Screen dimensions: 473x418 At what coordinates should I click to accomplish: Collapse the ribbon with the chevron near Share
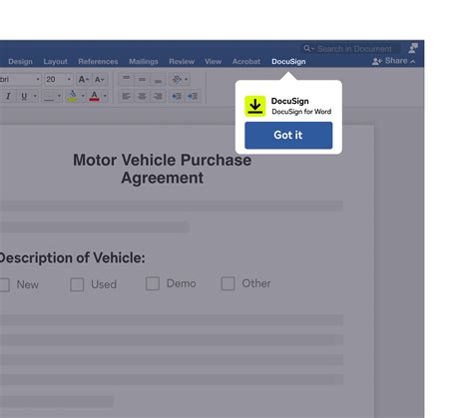[x=412, y=62]
